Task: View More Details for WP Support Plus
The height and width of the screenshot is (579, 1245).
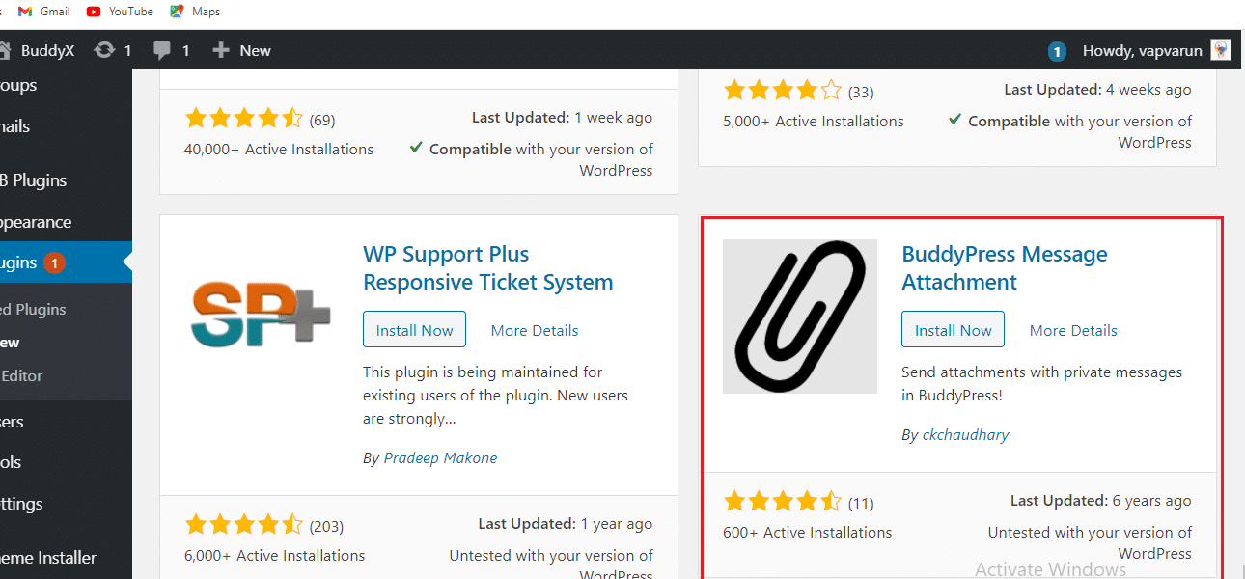Action: [535, 330]
